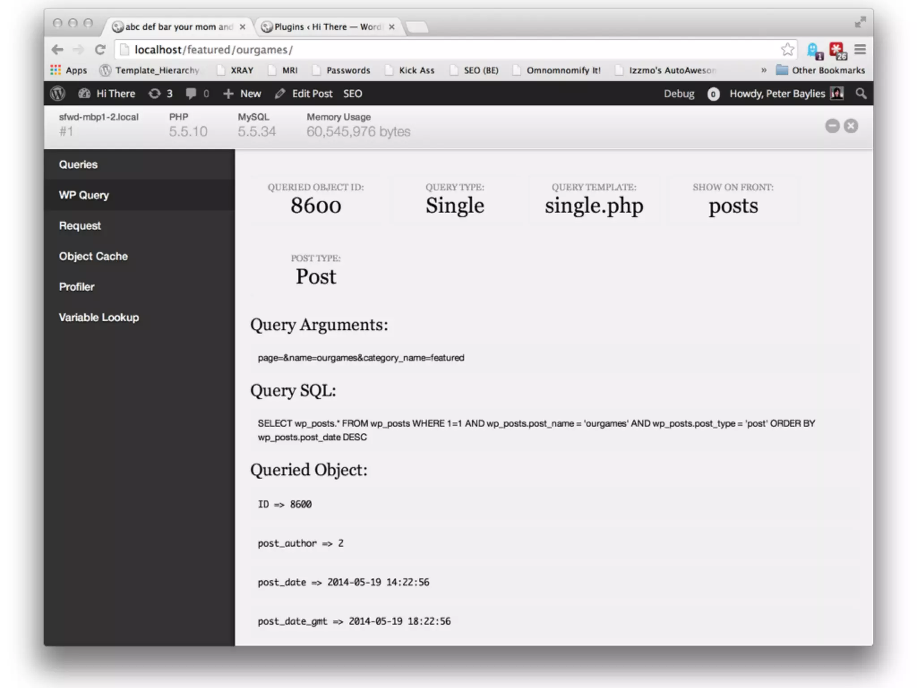Viewport: 917px width, 688px height.
Task: Bookmark this page with the star icon
Action: click(x=788, y=49)
